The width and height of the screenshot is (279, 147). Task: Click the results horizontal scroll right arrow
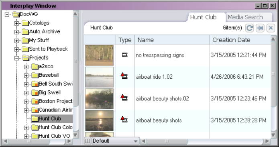pyautogui.click(x=267, y=141)
